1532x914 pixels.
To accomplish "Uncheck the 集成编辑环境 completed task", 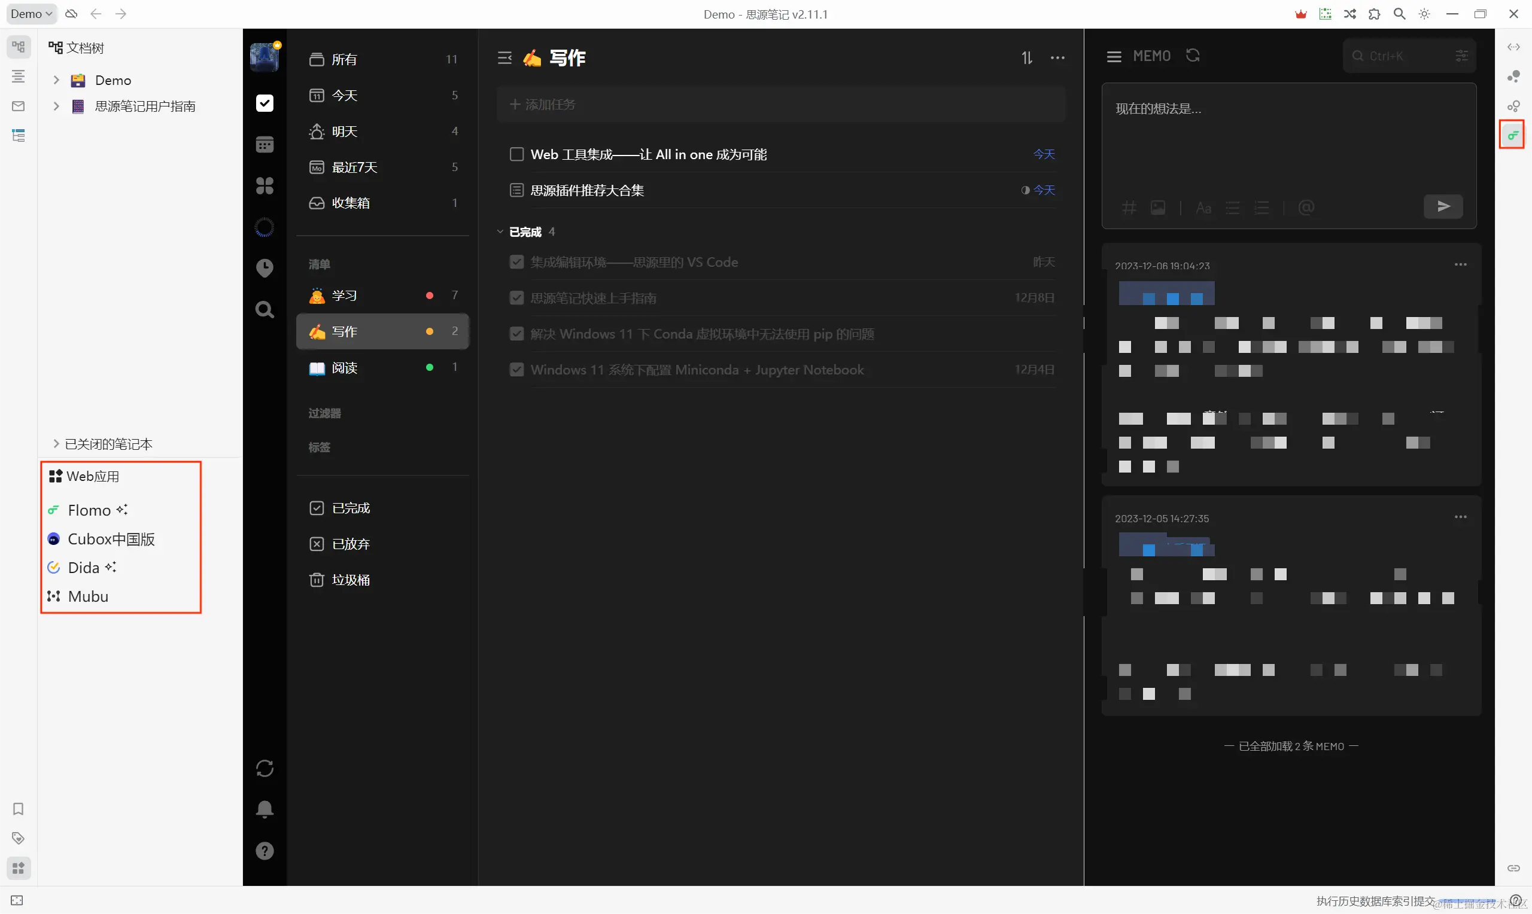I will tap(517, 263).
